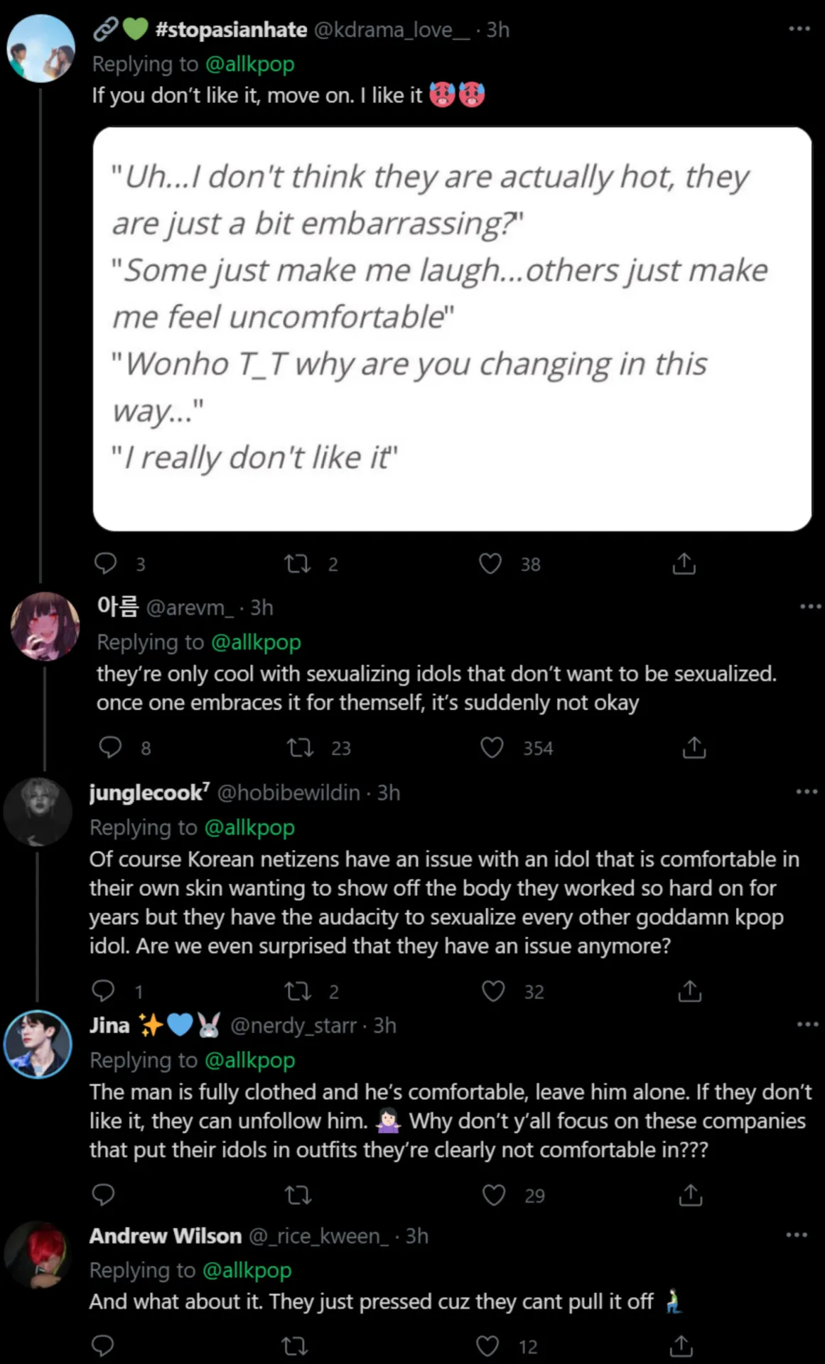Reply to the #stopasianhate tweet
Viewport: 825px width, 1364px height.
(106, 563)
